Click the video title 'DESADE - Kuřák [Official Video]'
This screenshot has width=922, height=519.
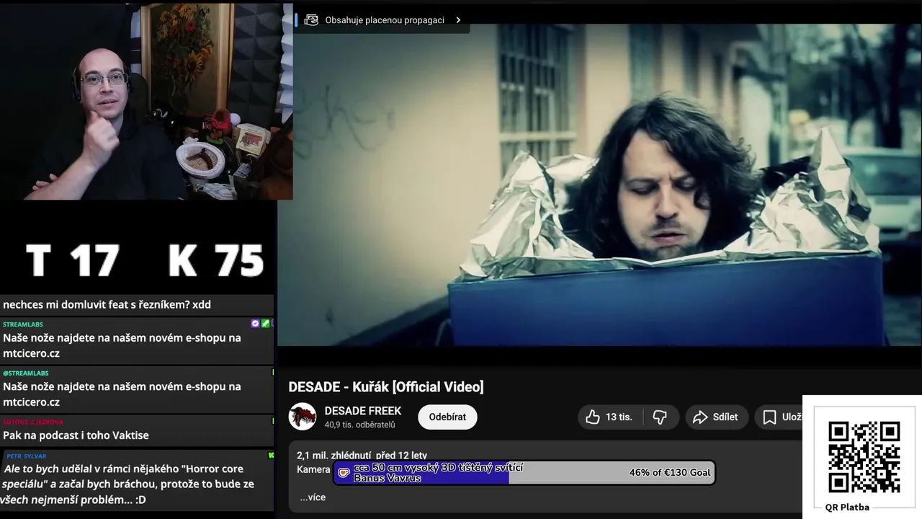pyautogui.click(x=386, y=387)
